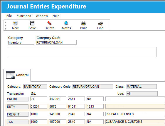Click FREIGHT row G/L field 141000
Screen dimensions: 165x126
pyautogui.click(x=58, y=114)
